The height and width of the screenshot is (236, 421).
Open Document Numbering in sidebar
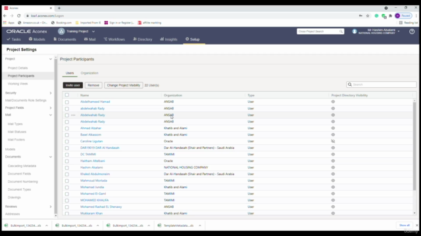click(x=23, y=182)
